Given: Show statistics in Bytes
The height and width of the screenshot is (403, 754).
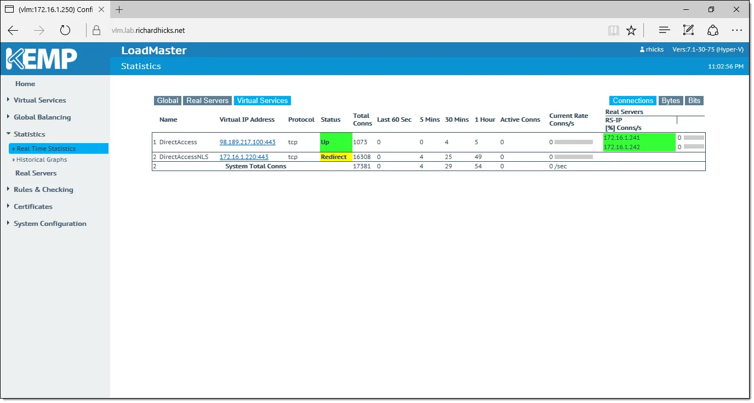Looking at the screenshot, I should point(670,100).
